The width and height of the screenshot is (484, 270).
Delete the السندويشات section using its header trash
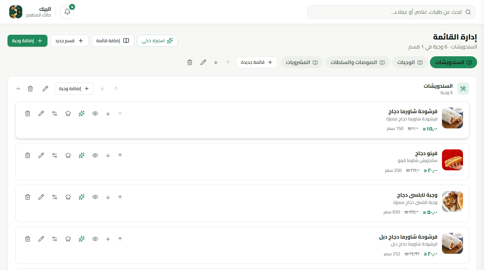(x=30, y=89)
